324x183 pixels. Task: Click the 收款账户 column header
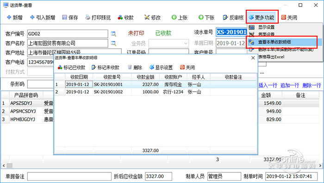(x=174, y=77)
